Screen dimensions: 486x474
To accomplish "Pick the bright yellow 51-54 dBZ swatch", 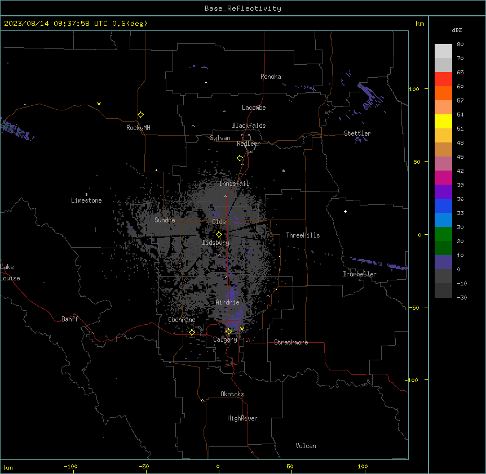I will [x=443, y=121].
